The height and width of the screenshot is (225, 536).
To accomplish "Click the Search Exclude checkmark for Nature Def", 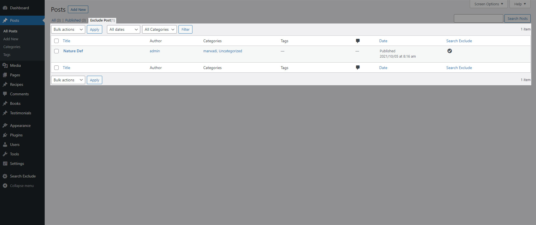I will tap(449, 51).
